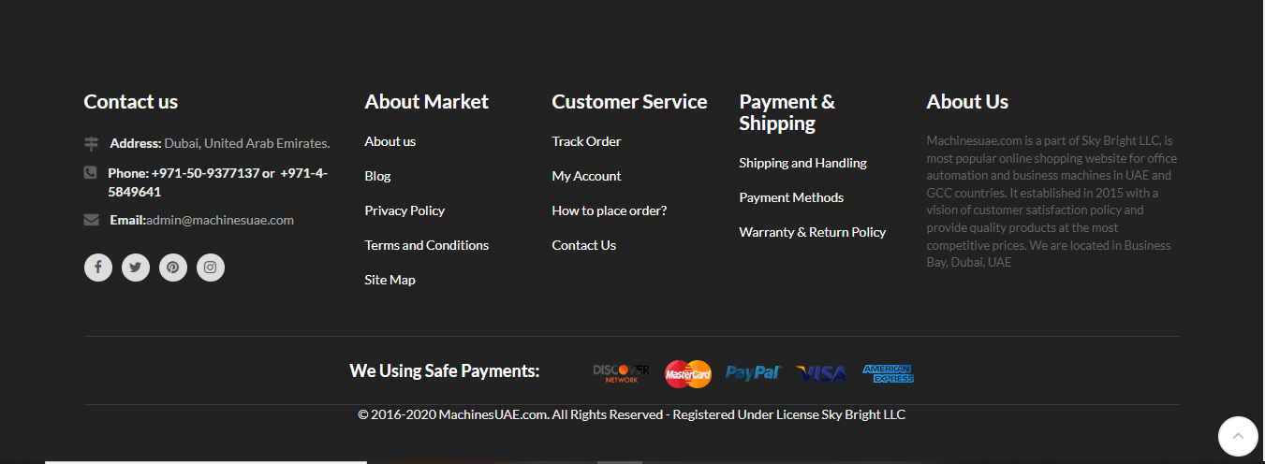Click the American Express logo

(x=888, y=373)
